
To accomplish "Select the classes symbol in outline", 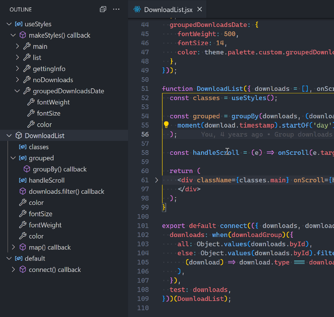I will click(39, 147).
